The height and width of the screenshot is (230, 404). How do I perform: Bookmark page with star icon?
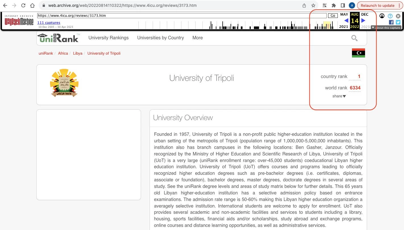[313, 5]
